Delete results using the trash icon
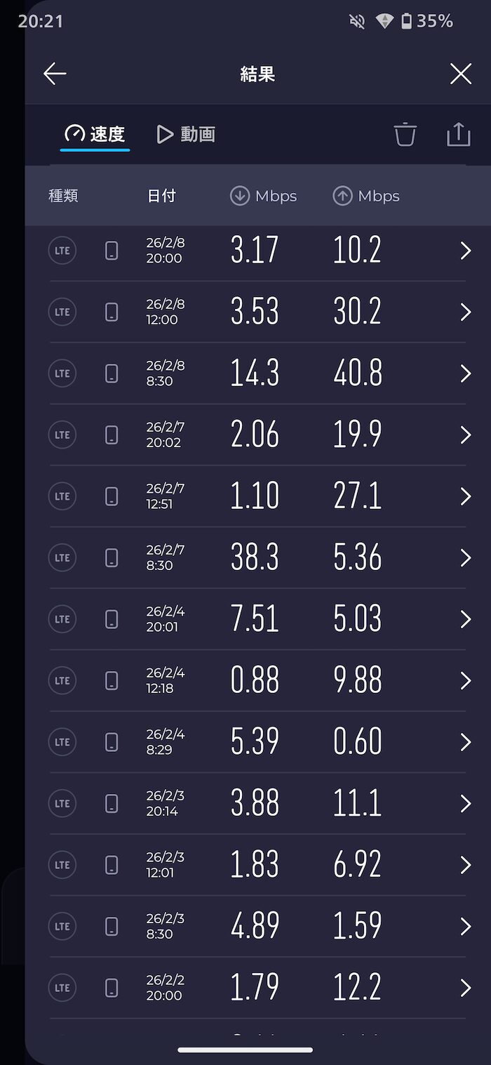 point(405,134)
